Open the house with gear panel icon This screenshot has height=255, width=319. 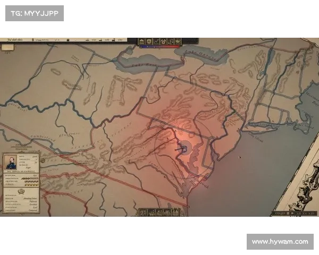click(x=163, y=41)
